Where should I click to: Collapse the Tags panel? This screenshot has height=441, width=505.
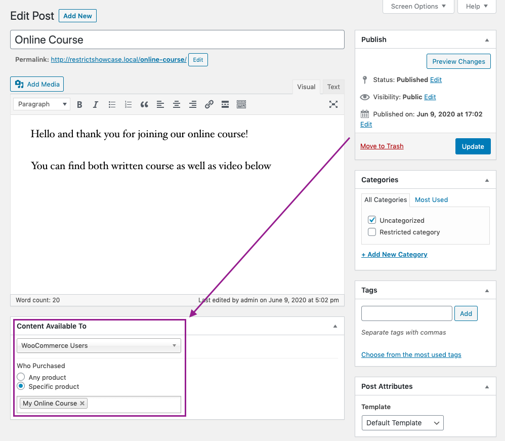point(487,291)
